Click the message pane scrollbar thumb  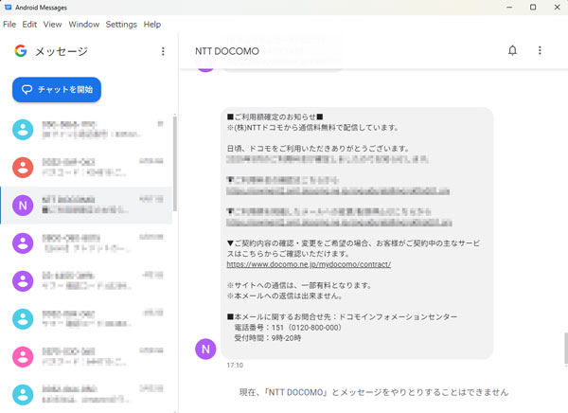pos(566,348)
